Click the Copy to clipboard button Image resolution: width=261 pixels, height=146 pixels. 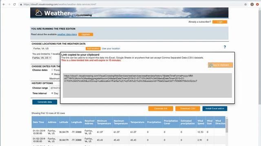click(220, 65)
